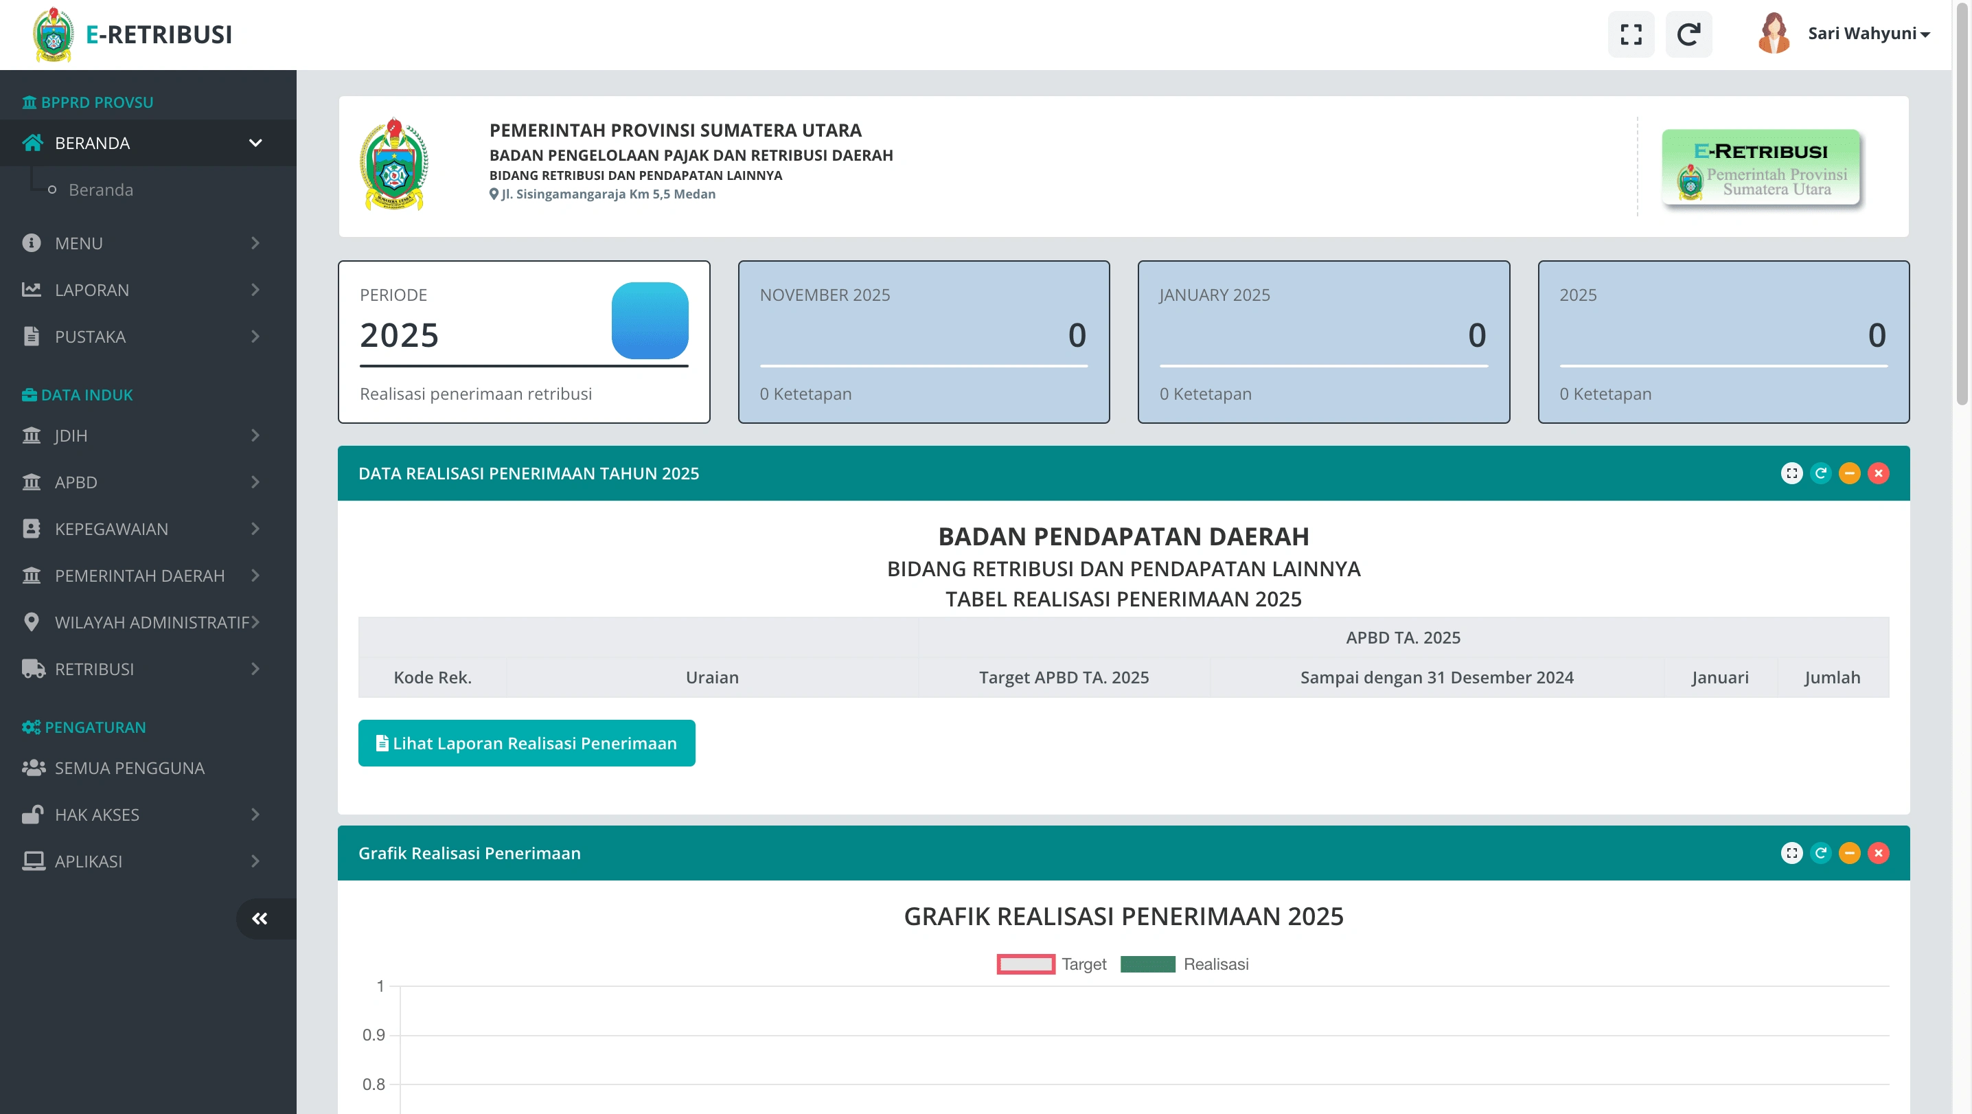Minimize the Grafik Realisasi Penerimaan panel

tap(1848, 853)
